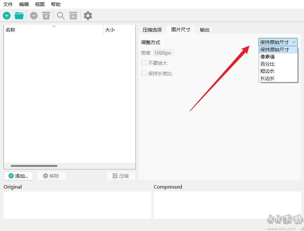Collapse the 调整方式 combo box

[278, 42]
